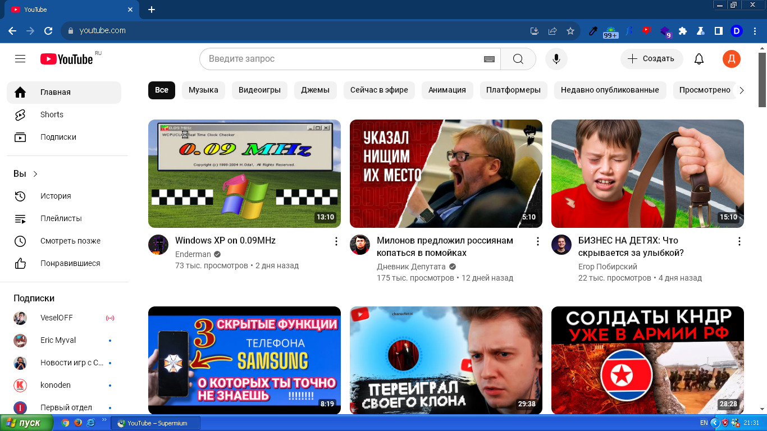Screen dimensions: 767x431
Task: Select the "Музыка" category chip
Action: click(203, 90)
